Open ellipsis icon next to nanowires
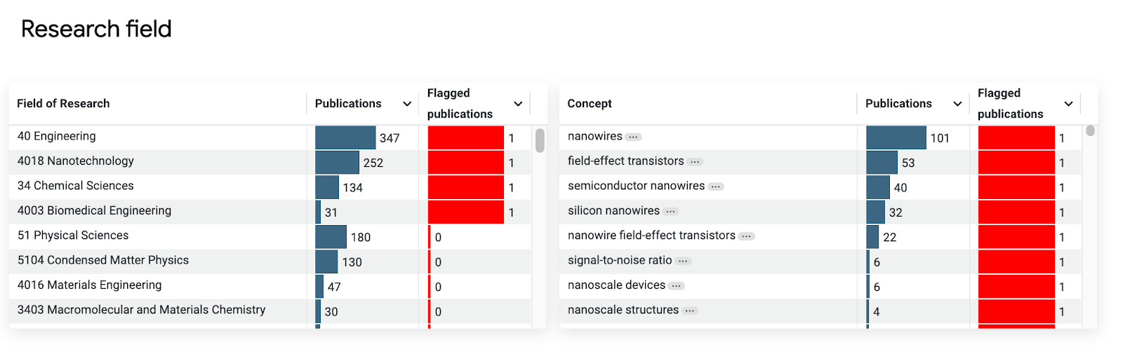Viewport: 1123px width, 354px height. click(633, 137)
